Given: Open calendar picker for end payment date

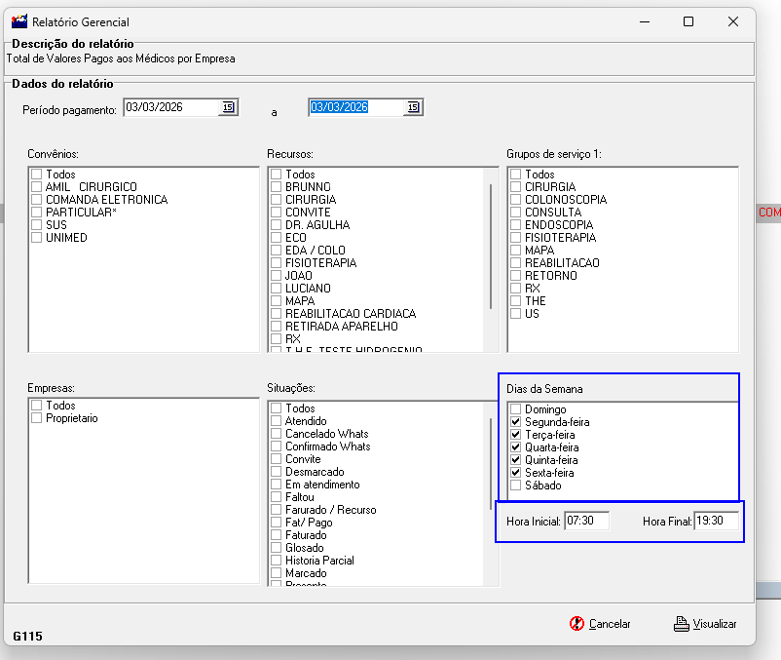Looking at the screenshot, I should tap(413, 107).
